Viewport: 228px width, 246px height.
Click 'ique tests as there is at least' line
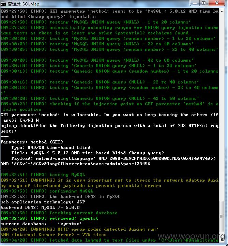(x=94, y=33)
